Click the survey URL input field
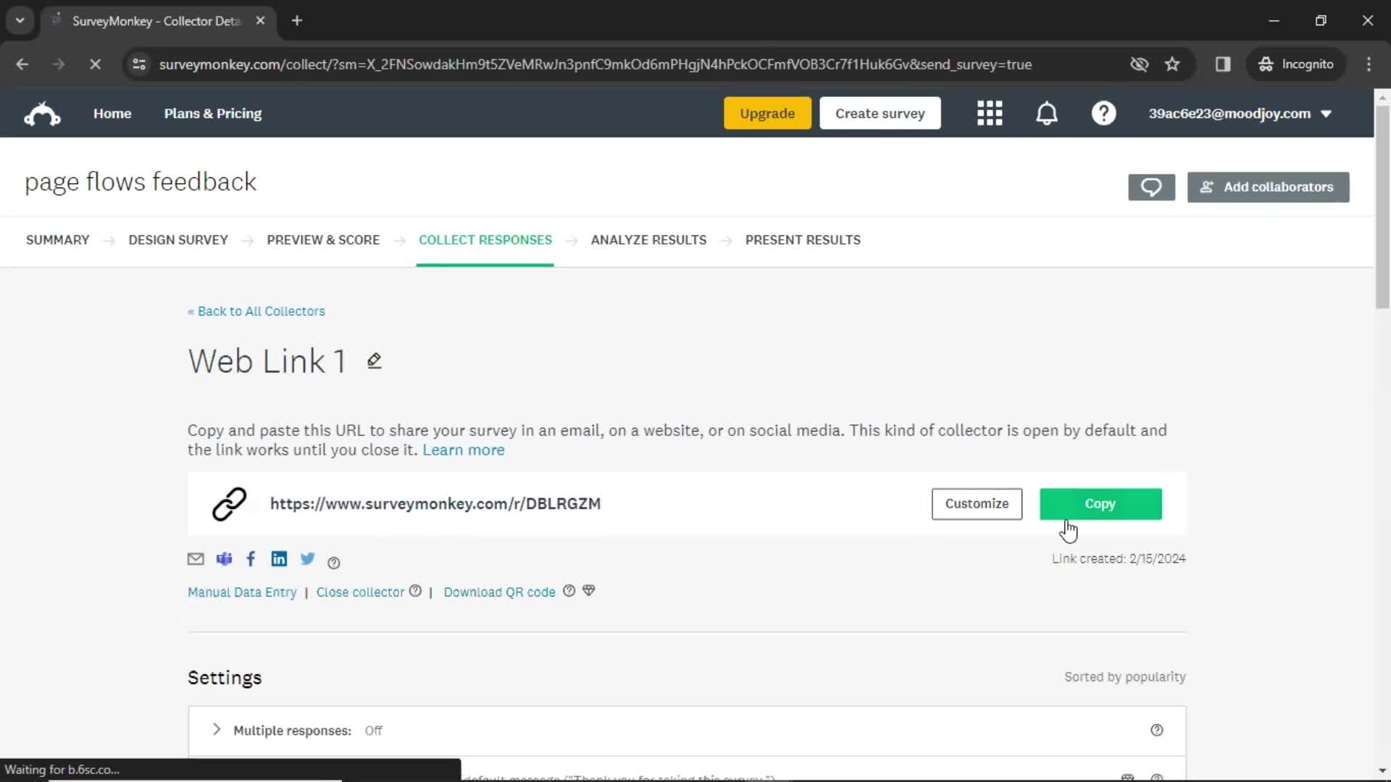Screen dimensions: 1391x782 coord(435,503)
